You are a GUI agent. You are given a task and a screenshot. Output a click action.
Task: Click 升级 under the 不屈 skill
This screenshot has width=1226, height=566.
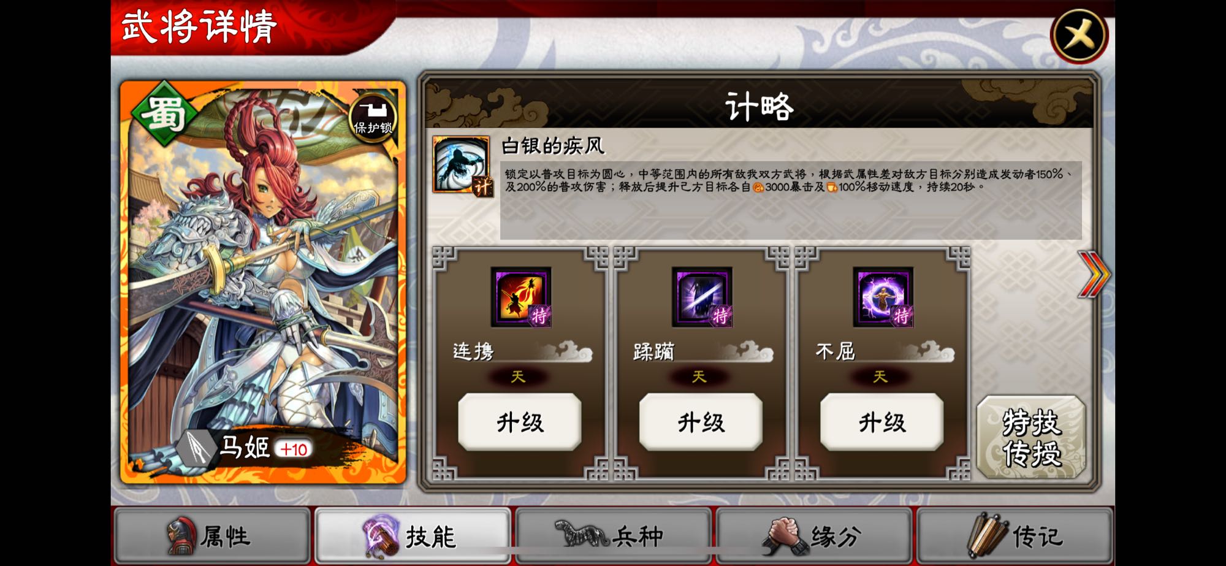click(882, 422)
